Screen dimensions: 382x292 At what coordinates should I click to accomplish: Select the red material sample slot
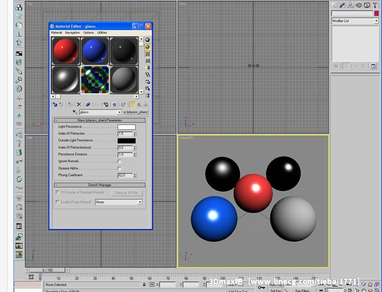click(x=66, y=51)
